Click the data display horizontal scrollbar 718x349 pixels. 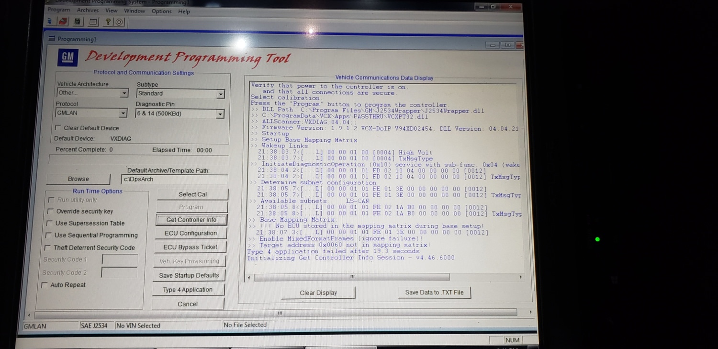(383, 277)
